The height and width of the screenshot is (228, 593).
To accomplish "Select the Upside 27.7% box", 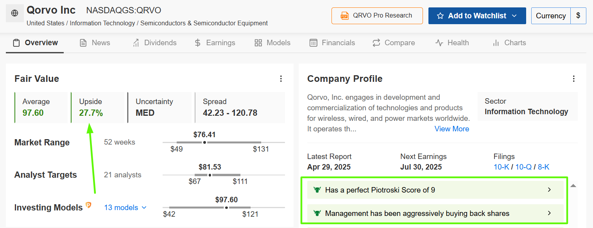I will pyautogui.click(x=98, y=108).
